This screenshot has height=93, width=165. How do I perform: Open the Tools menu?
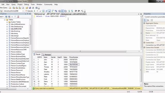[33, 4]
